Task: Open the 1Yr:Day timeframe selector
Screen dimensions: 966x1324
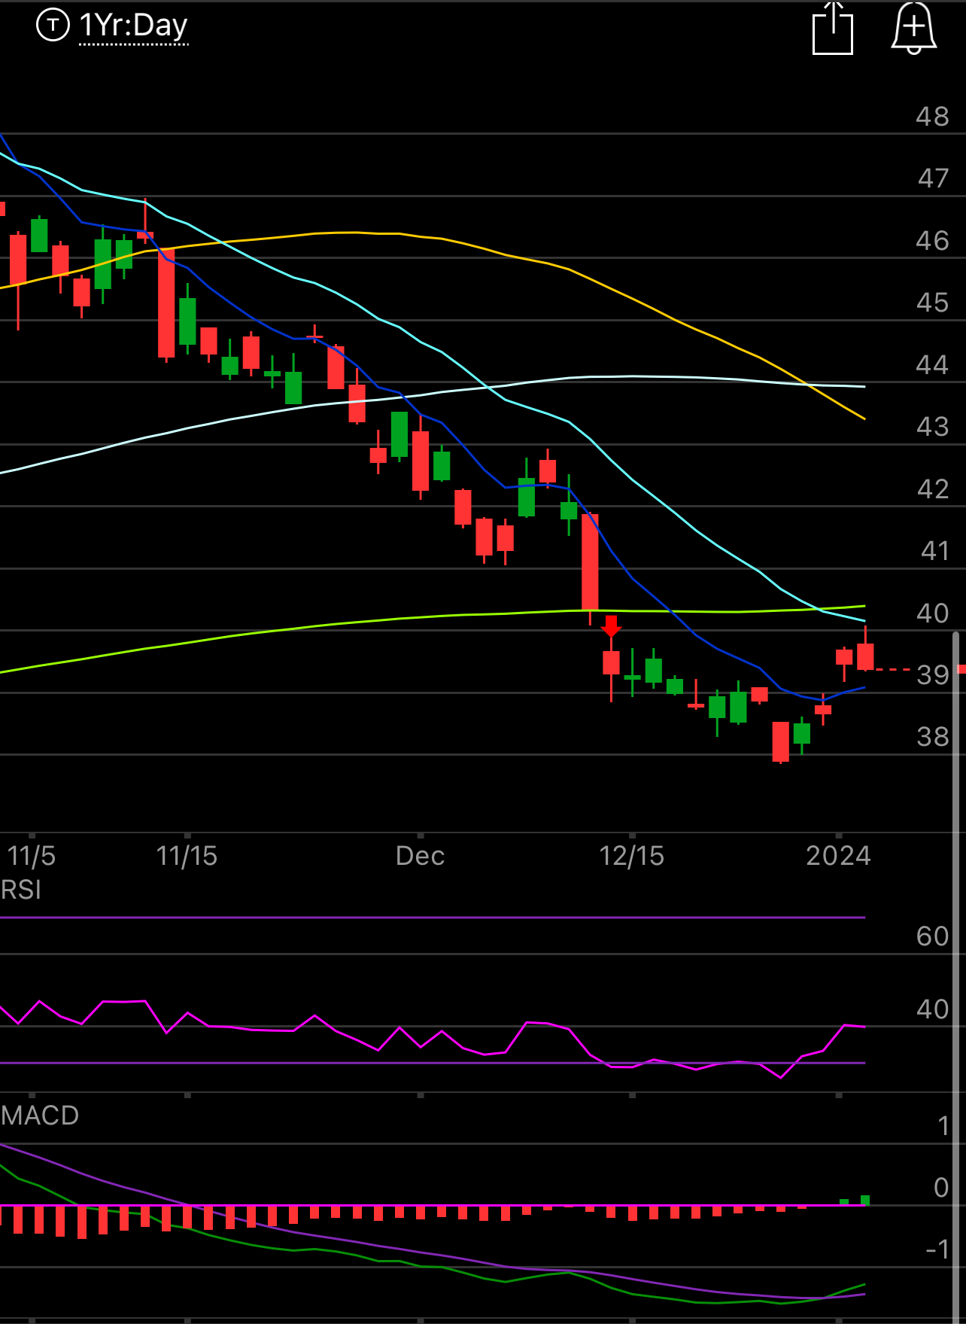Action: tap(133, 26)
